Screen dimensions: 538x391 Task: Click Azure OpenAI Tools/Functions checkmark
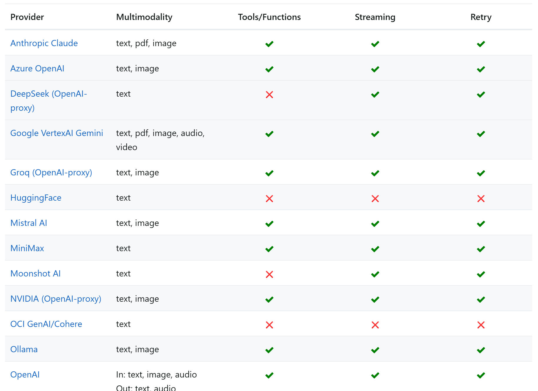pyautogui.click(x=269, y=69)
